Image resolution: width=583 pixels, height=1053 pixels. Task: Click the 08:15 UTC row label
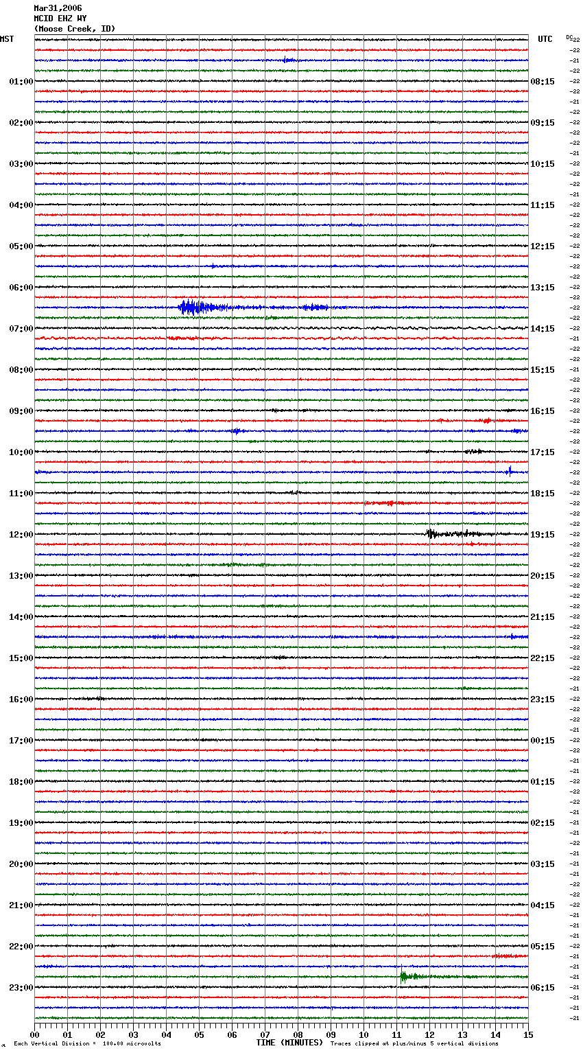click(x=543, y=82)
